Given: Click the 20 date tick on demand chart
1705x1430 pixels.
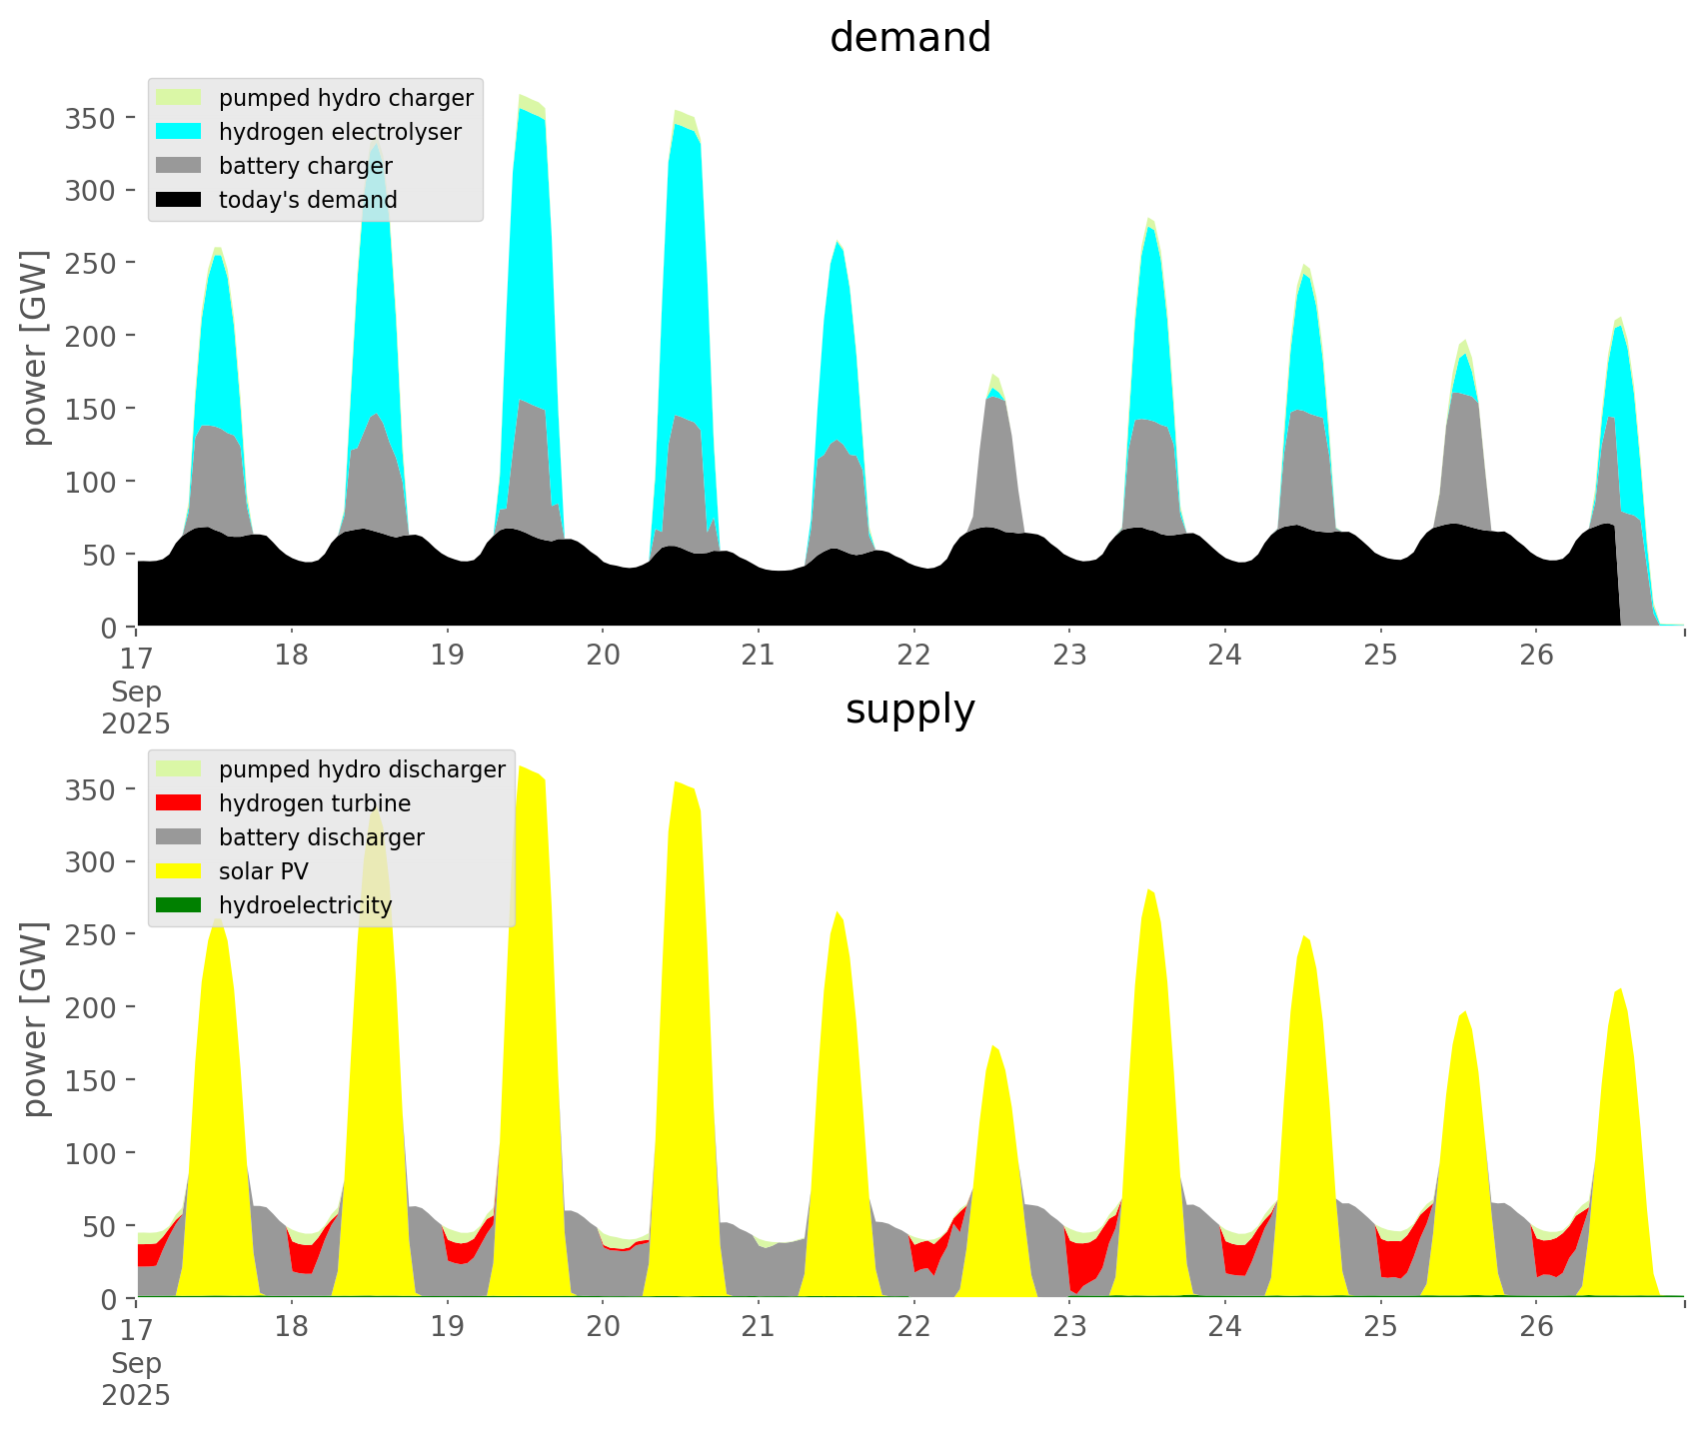Looking at the screenshot, I should [603, 656].
